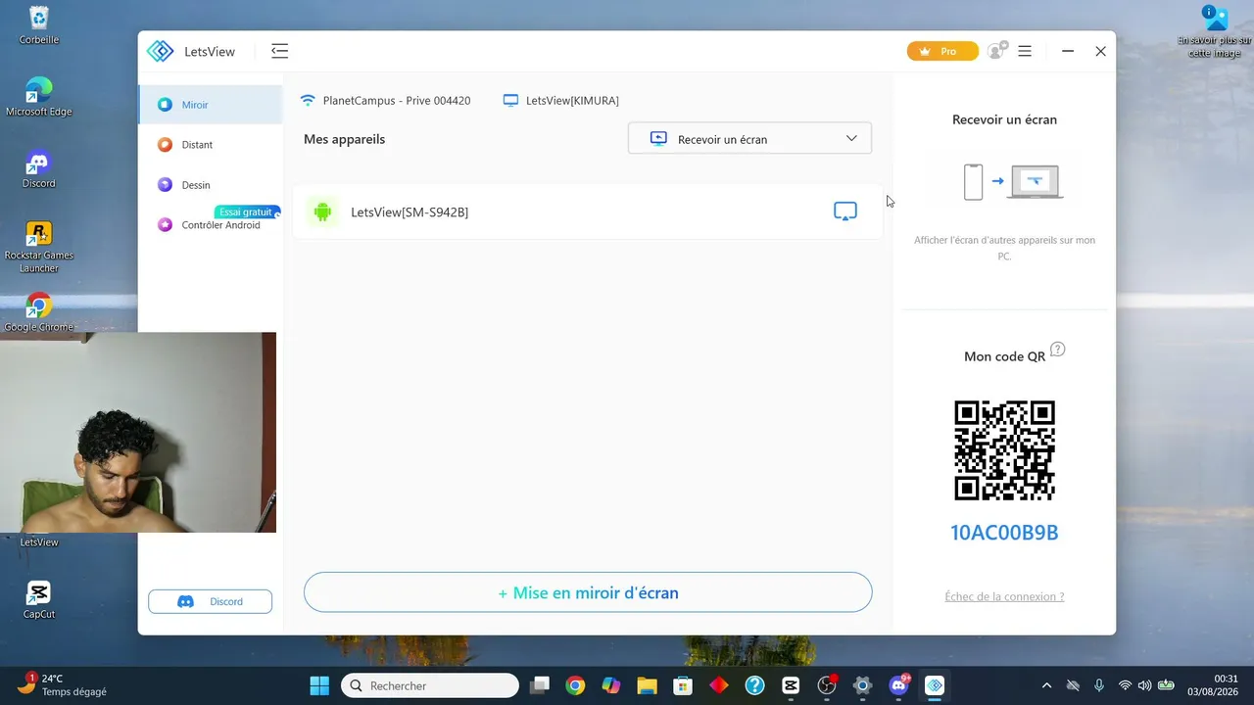Expand the Recevoir un écran dropdown

pos(749,139)
